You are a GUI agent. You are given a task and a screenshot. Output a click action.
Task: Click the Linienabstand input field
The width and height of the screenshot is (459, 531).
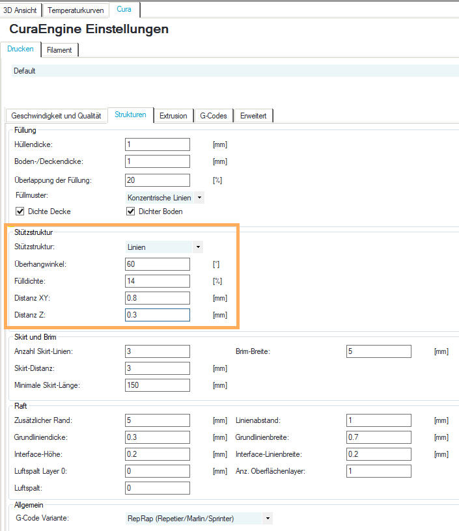[379, 420]
